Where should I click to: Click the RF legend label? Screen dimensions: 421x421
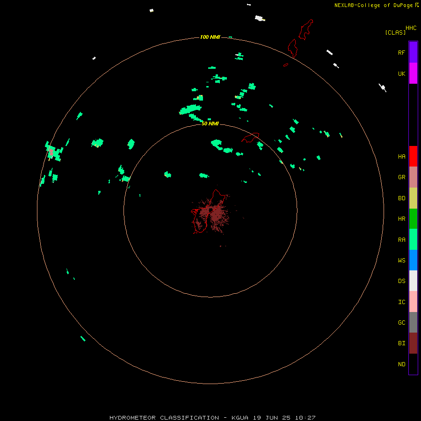pyautogui.click(x=401, y=52)
